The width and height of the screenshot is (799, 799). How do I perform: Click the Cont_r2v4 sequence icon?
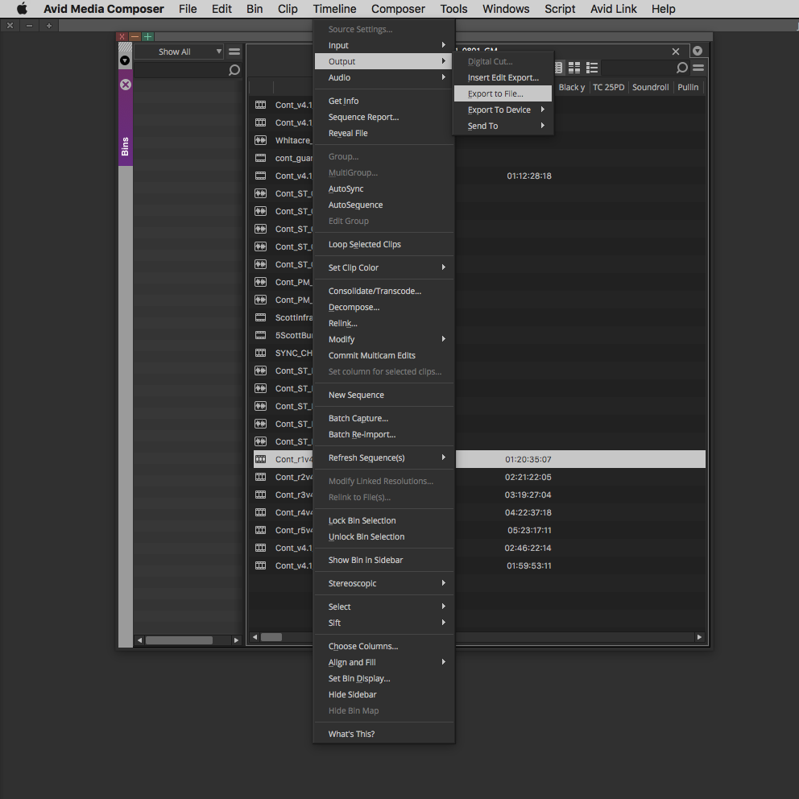coord(260,477)
